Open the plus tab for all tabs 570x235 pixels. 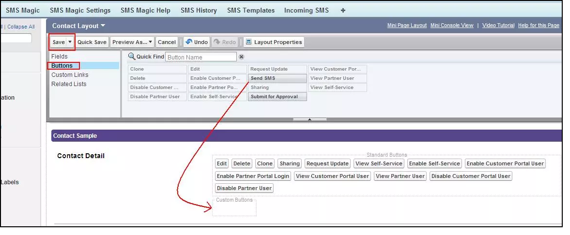[x=343, y=11]
